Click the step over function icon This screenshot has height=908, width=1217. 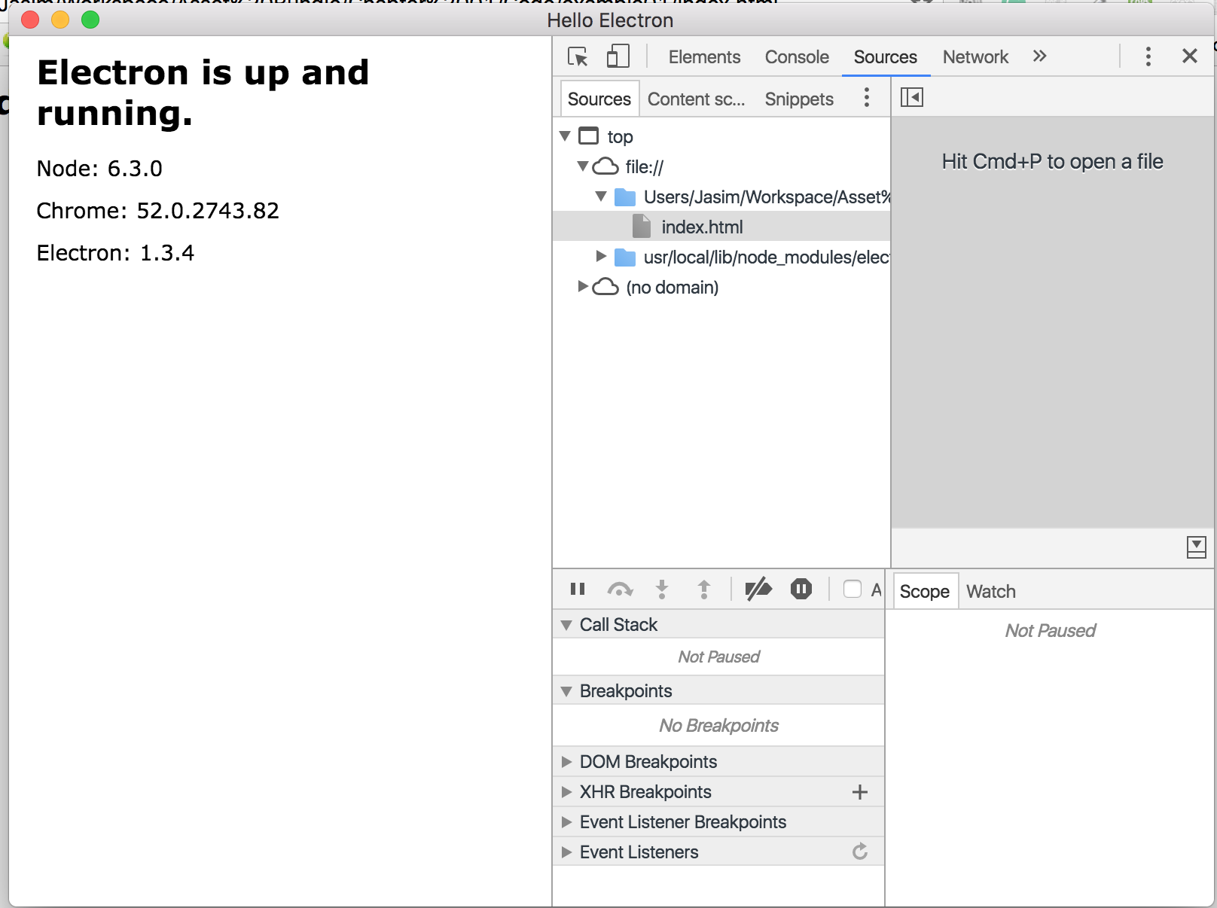pyautogui.click(x=620, y=589)
